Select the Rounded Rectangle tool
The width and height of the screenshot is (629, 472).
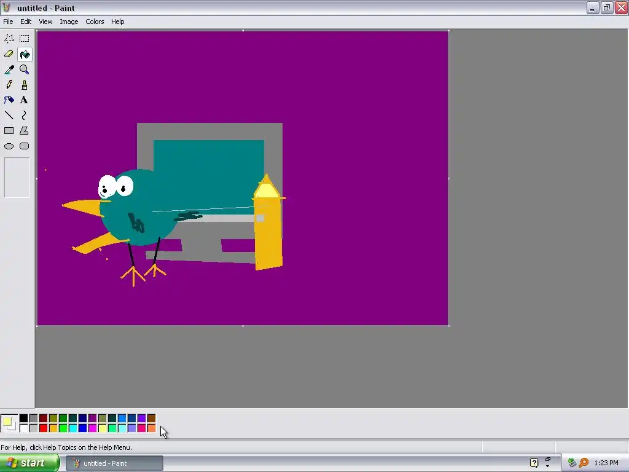pyautogui.click(x=25, y=146)
